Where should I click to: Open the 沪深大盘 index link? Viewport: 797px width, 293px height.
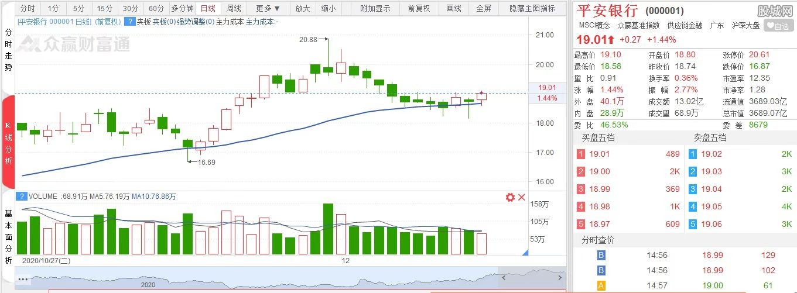tap(745, 26)
